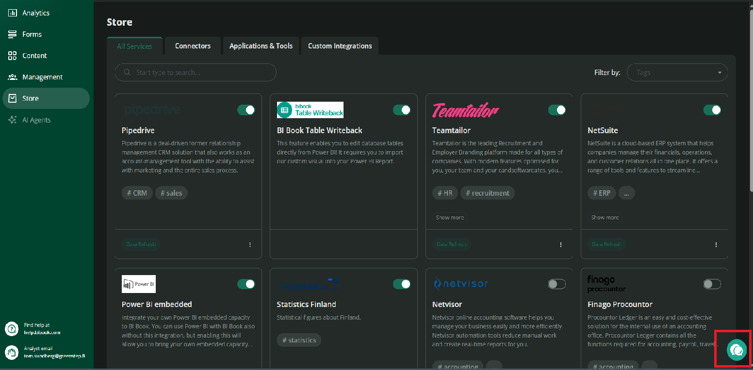
Task: Click the AI Agents sparkle icon
Action: point(13,120)
